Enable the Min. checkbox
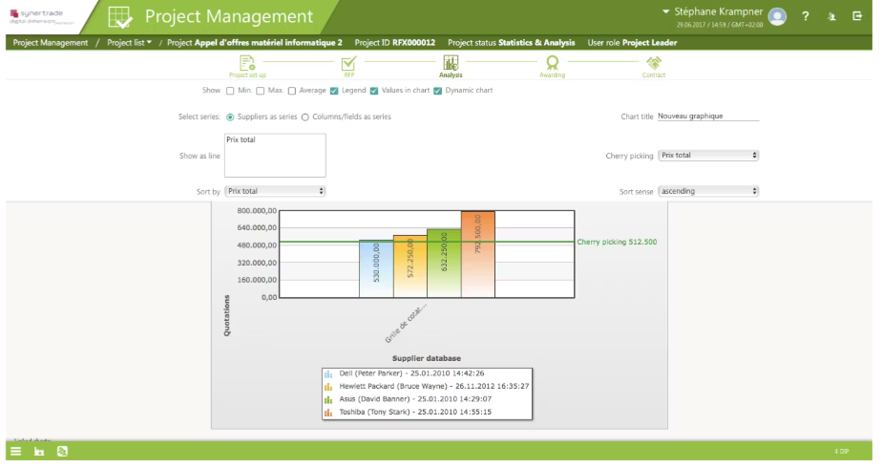 coord(230,91)
